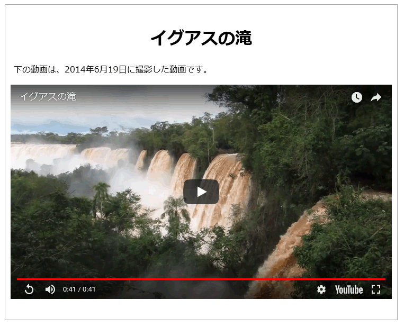Screen dimensions: 404x327
Task: Open the video on YouTube via logo
Action: tap(349, 289)
